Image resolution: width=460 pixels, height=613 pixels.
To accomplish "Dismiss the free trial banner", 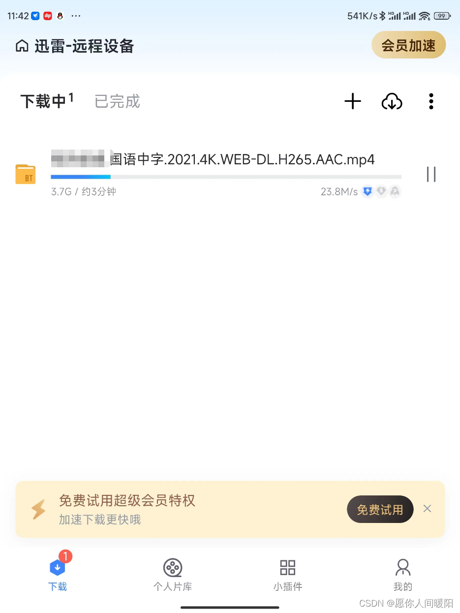I will [427, 509].
